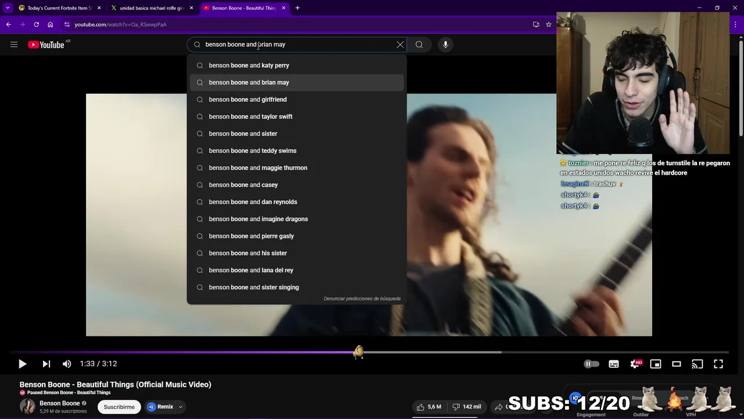Screen dimensions: 744x419
Task: View site information icon
Action: (67, 24)
